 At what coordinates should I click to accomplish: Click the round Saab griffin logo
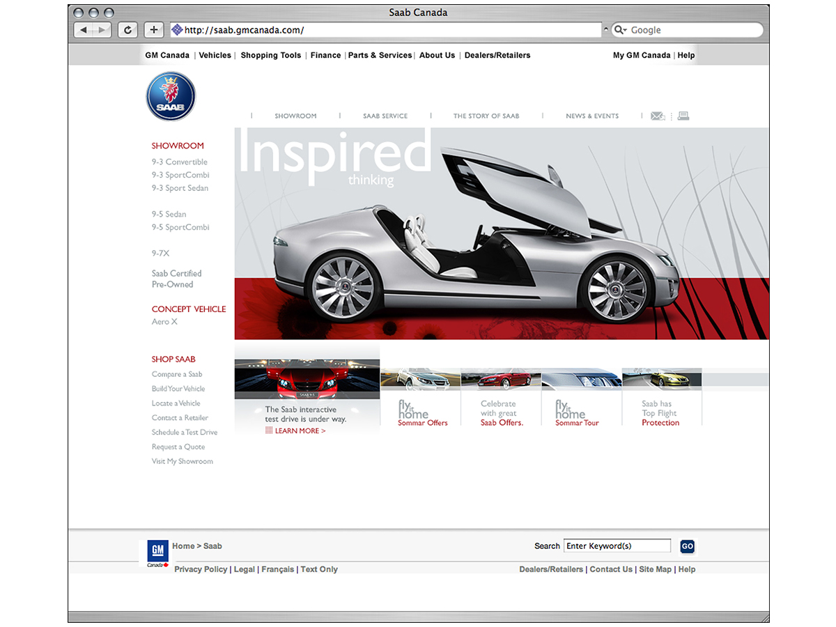point(171,96)
